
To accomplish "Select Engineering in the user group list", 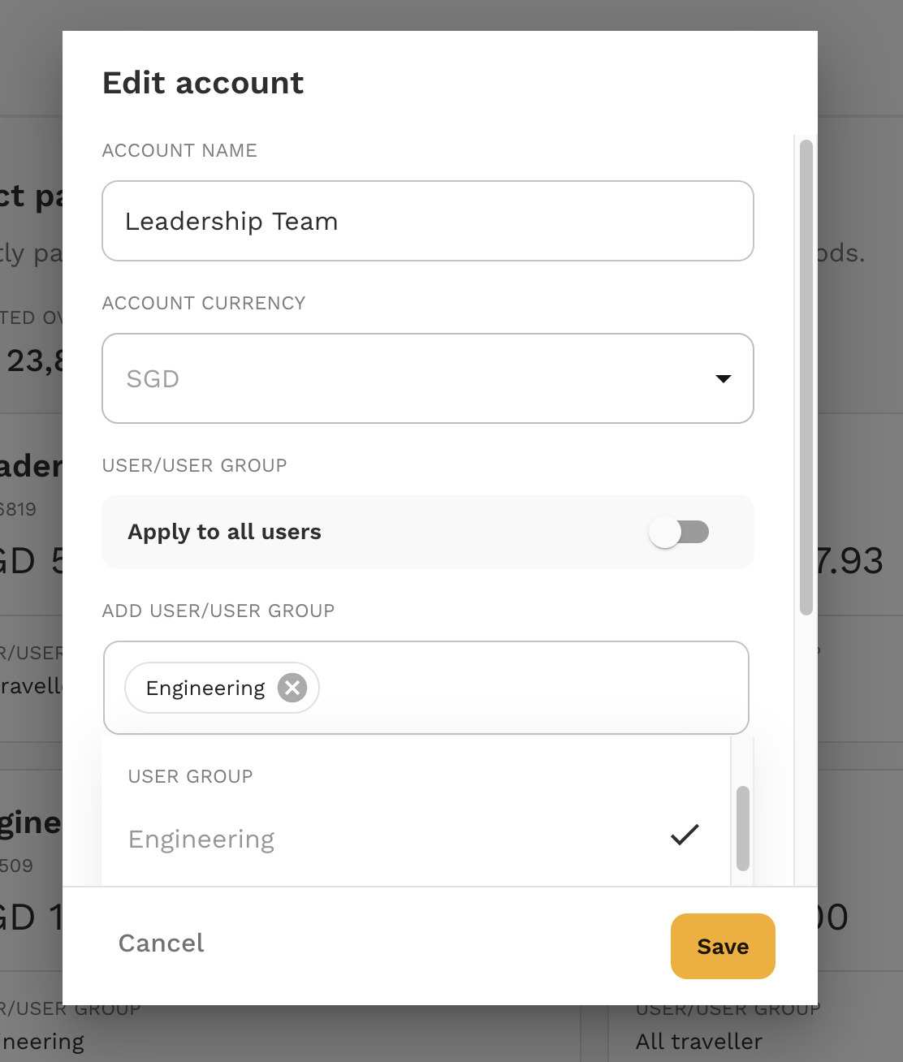I will click(416, 839).
